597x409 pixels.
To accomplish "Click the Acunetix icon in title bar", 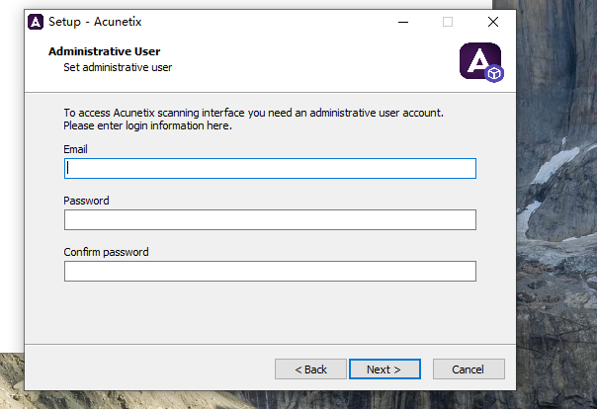I will click(36, 22).
